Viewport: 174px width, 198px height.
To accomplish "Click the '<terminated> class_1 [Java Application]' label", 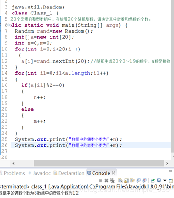I will coord(44,186).
